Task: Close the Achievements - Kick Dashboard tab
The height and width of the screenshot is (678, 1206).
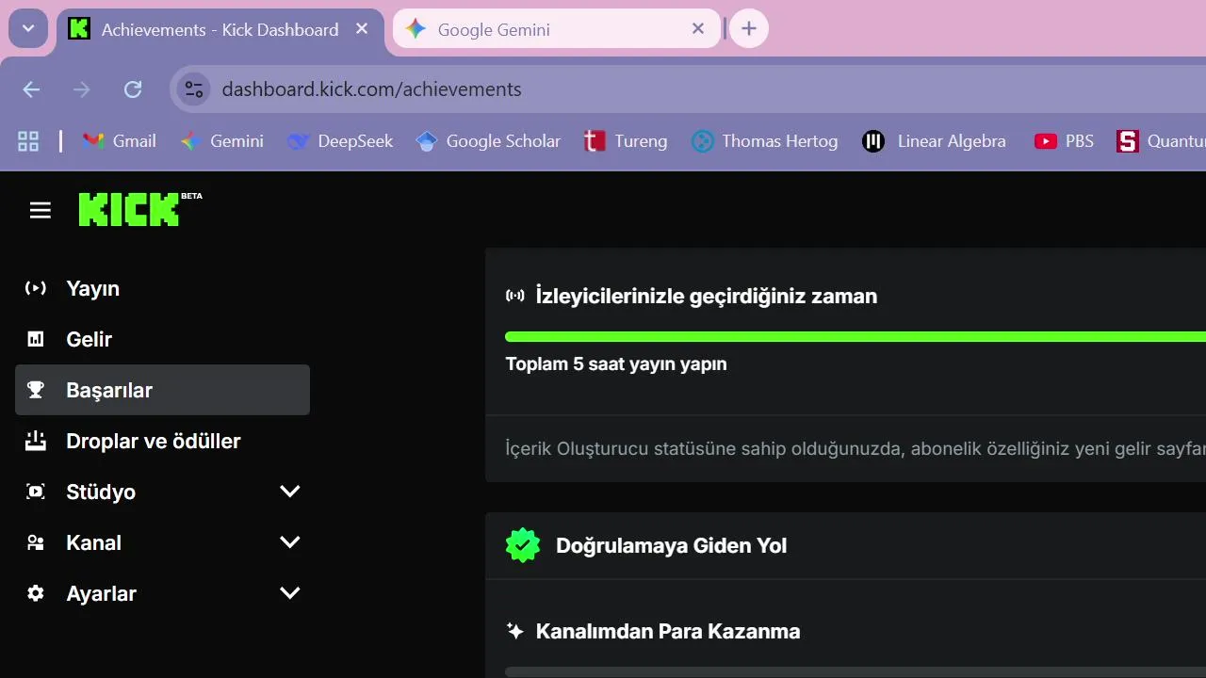Action: tap(362, 29)
